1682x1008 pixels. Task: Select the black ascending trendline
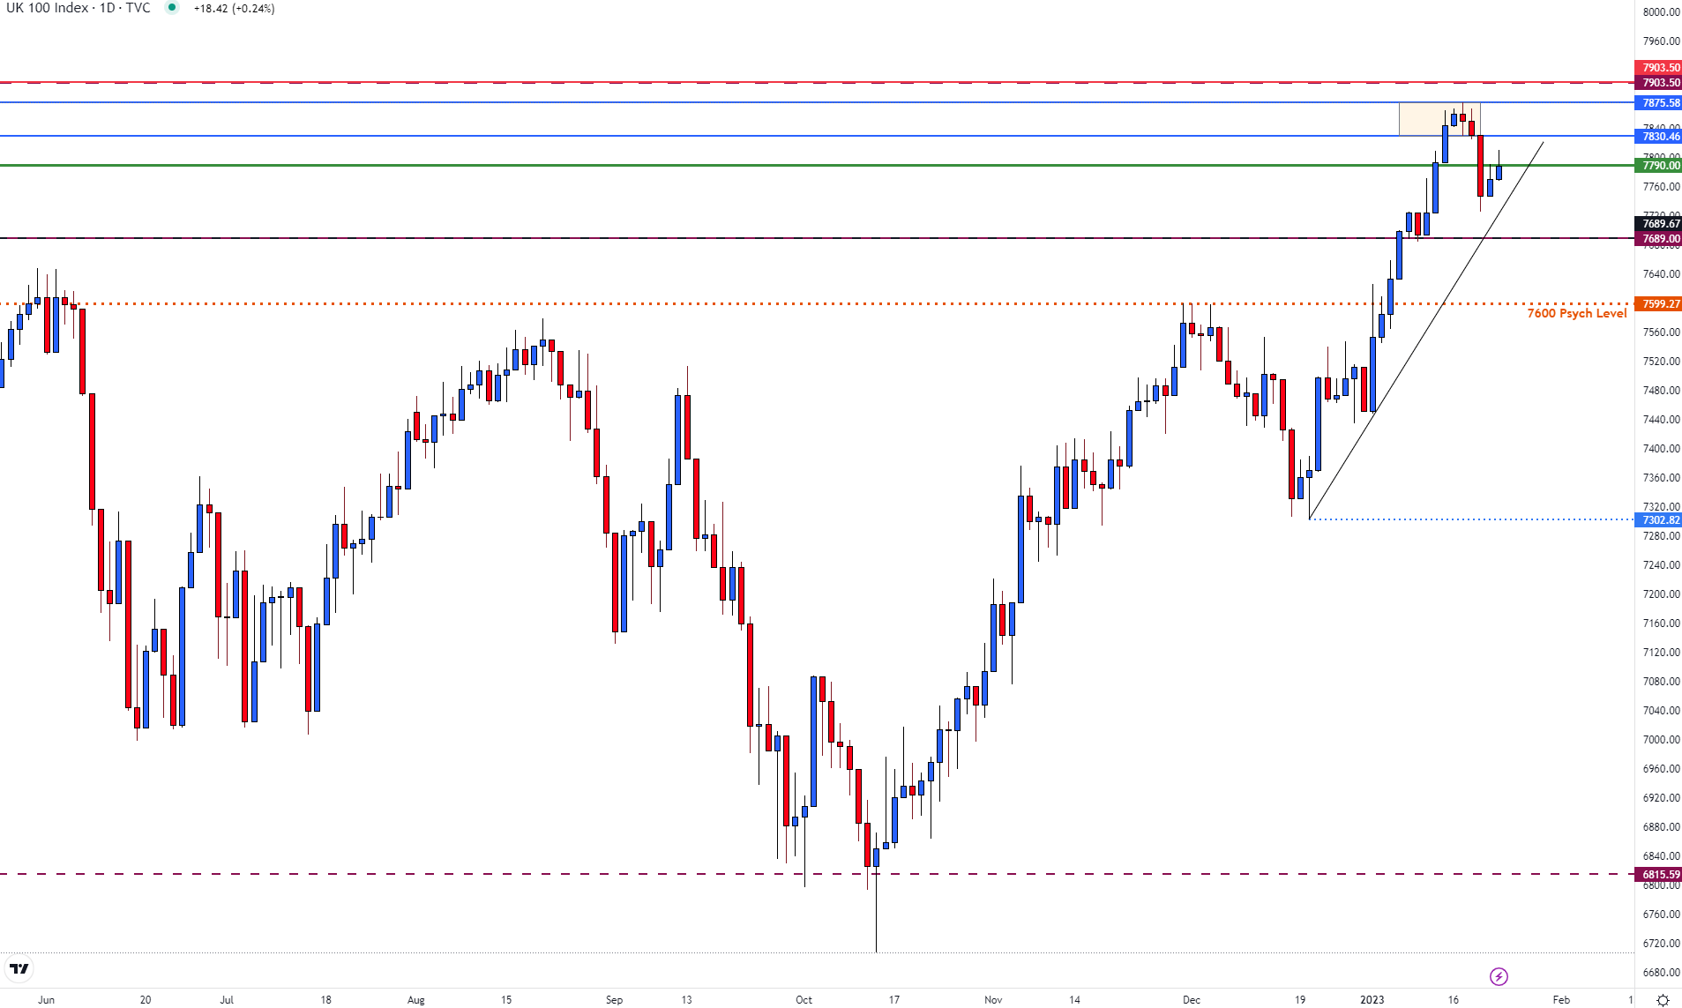(1426, 330)
